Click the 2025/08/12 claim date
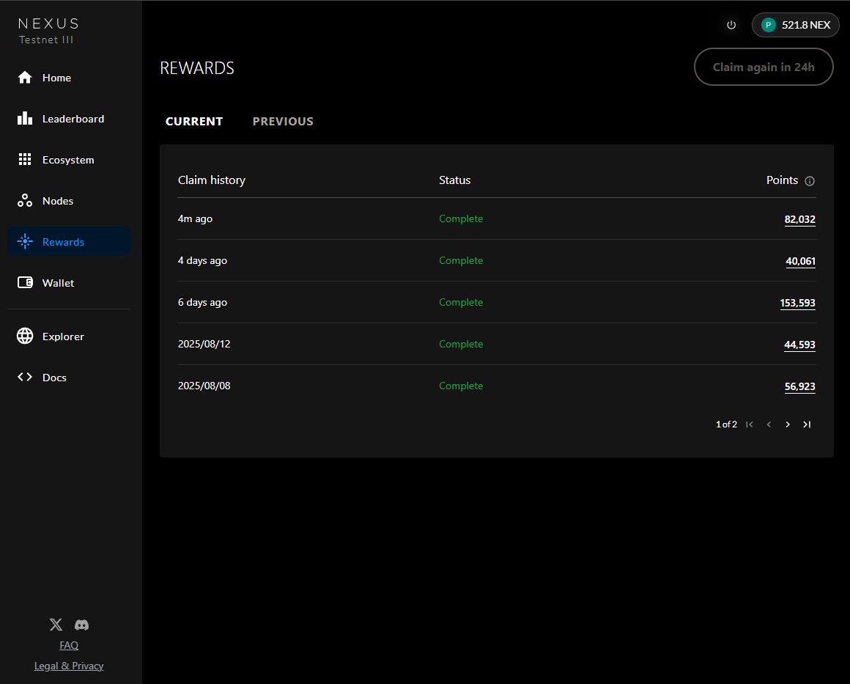The height and width of the screenshot is (684, 850). click(204, 344)
